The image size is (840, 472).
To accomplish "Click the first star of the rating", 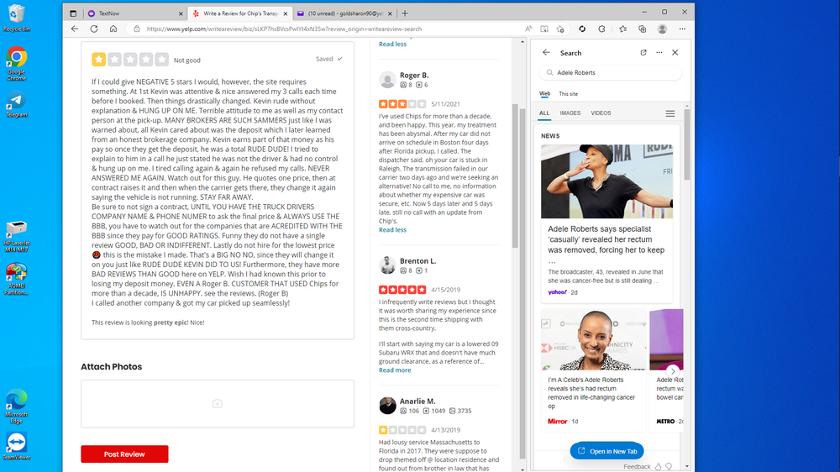I will click(99, 60).
